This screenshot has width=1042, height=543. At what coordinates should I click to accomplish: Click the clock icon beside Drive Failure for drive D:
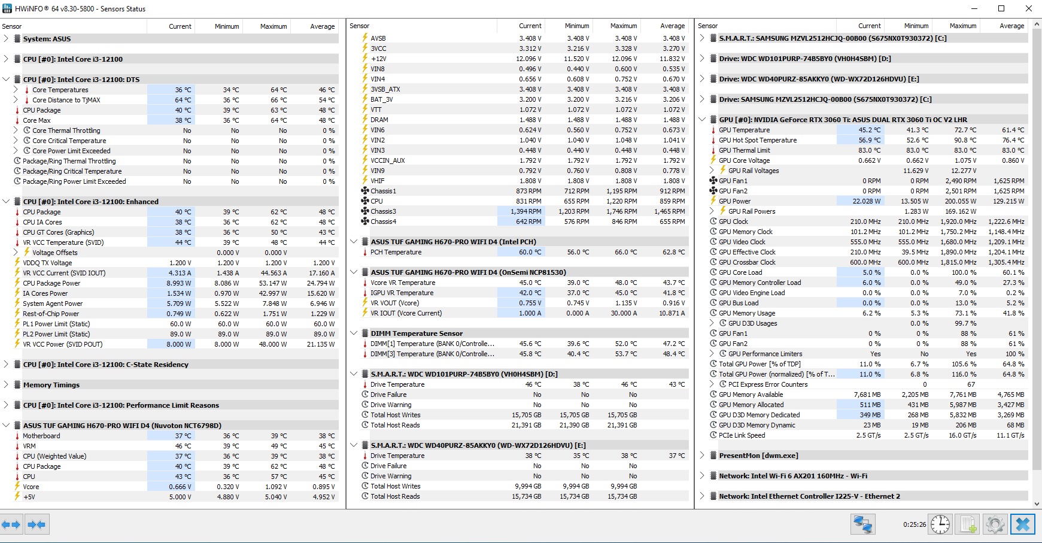[365, 395]
